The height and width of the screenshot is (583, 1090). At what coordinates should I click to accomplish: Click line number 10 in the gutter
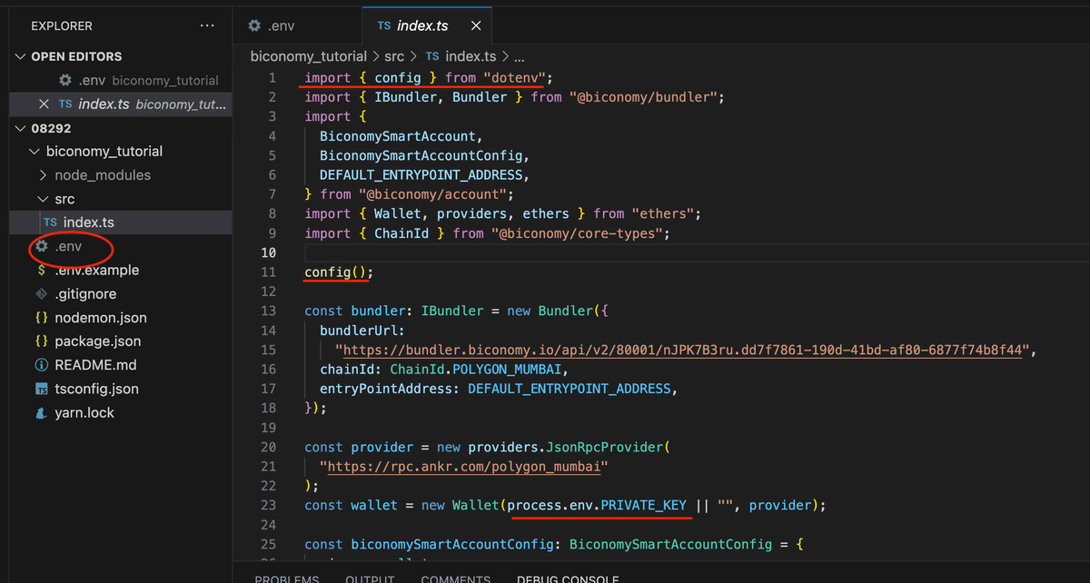[x=268, y=252]
